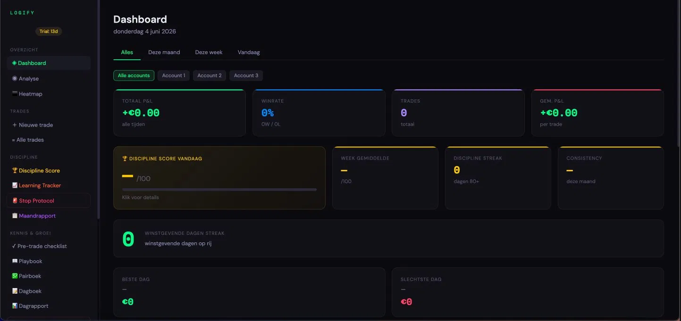Click the Heatmap icon in sidebar
This screenshot has width=681, height=321.
tap(14, 94)
